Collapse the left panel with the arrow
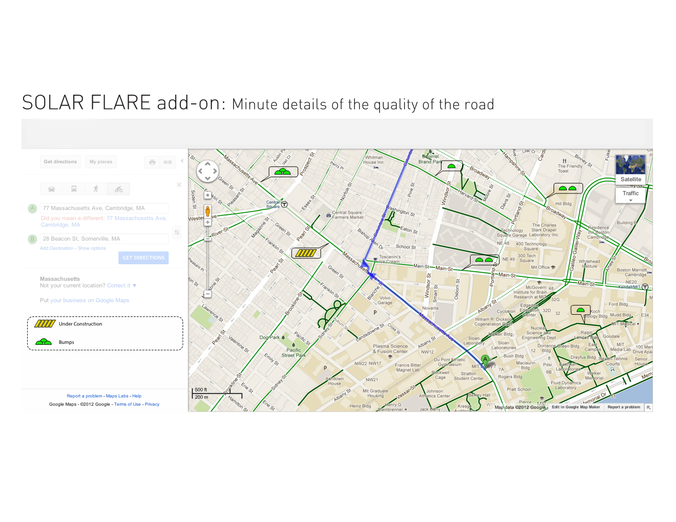The image size is (676, 522). click(182, 161)
